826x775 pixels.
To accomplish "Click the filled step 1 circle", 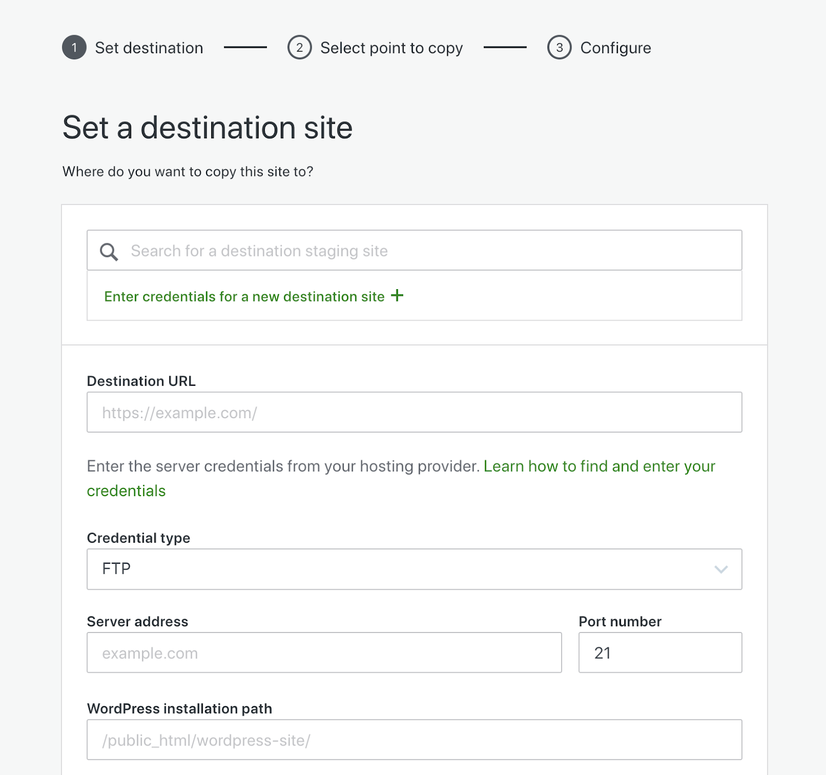I will (x=73, y=48).
